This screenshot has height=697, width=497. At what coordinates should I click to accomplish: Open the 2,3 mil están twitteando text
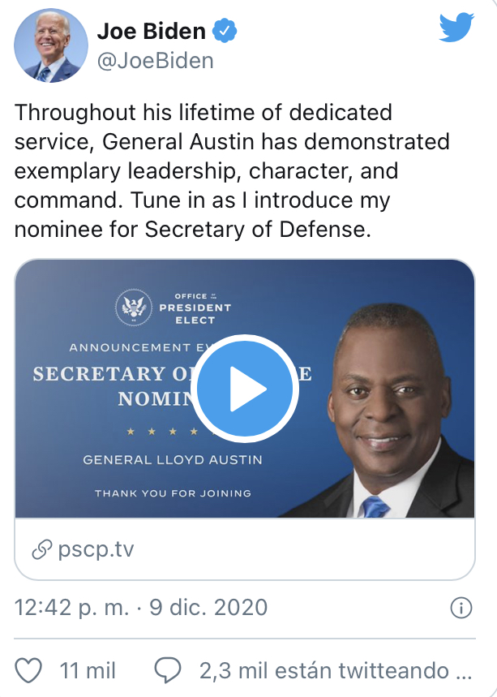pyautogui.click(x=336, y=670)
